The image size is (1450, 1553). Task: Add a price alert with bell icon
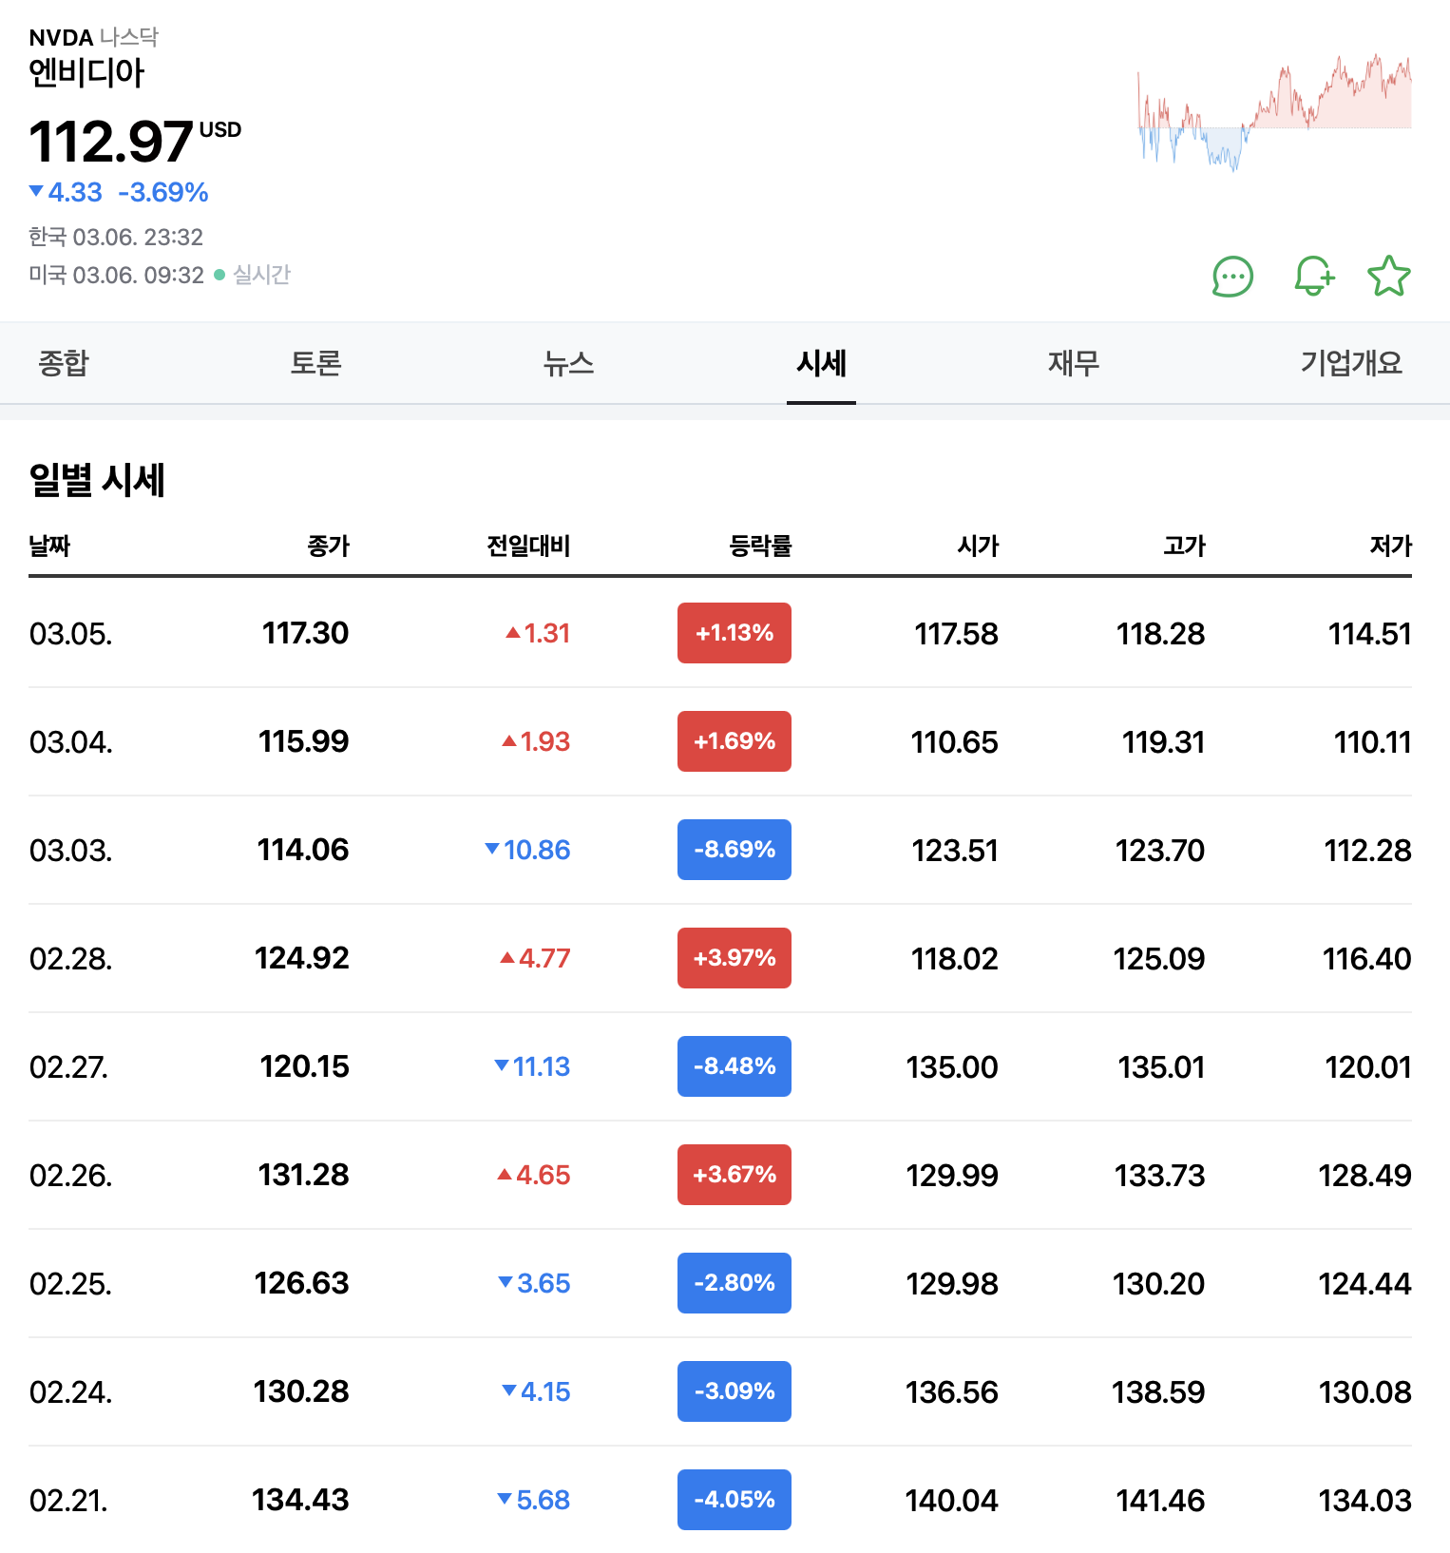[1314, 277]
